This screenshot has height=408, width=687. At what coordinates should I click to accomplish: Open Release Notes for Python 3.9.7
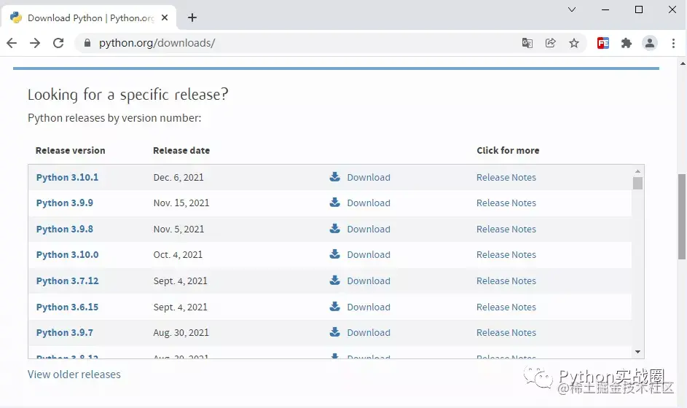(506, 333)
